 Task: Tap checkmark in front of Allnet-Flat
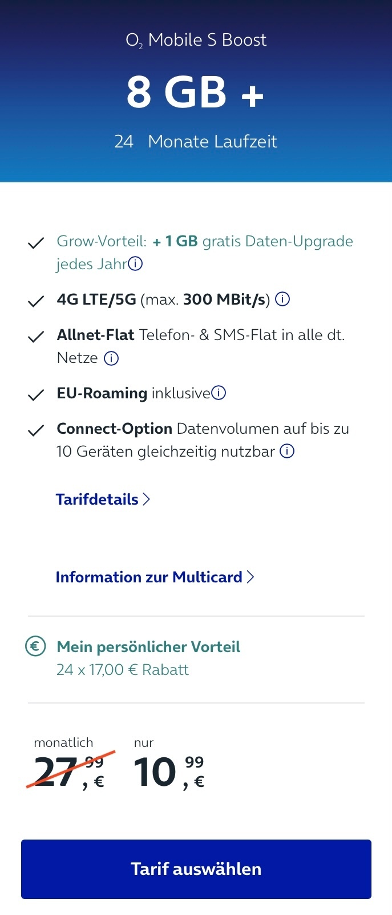click(x=36, y=337)
